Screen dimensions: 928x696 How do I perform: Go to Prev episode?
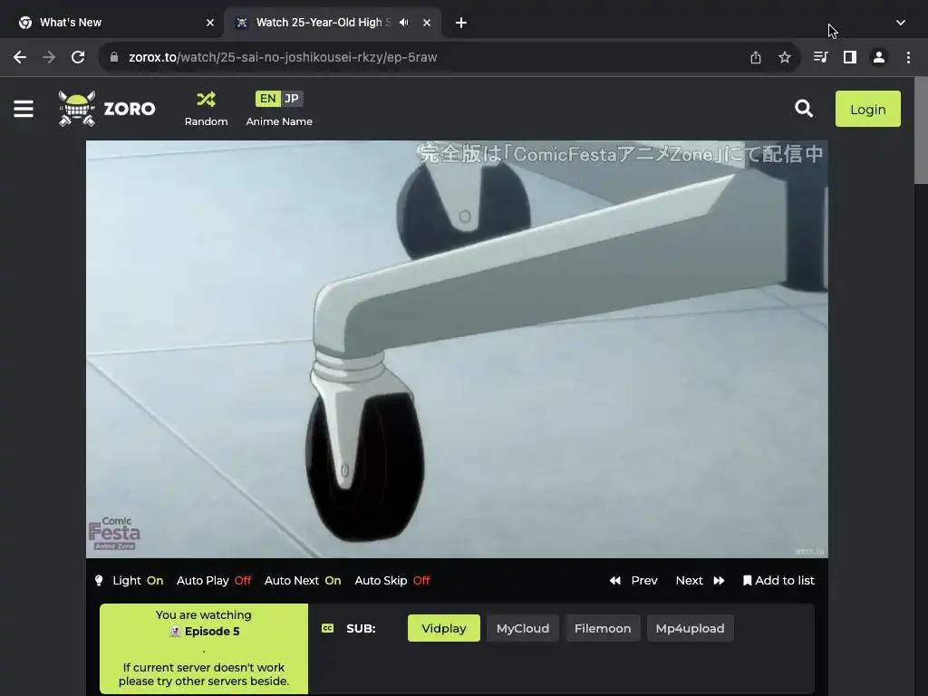[x=633, y=581]
